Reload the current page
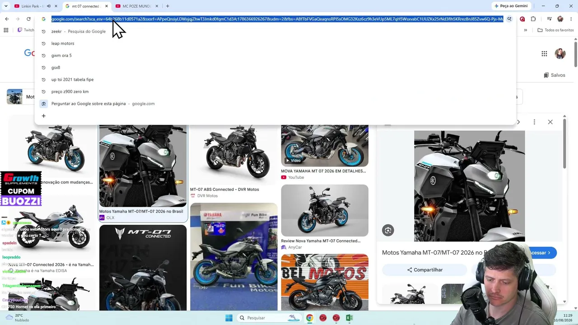The width and height of the screenshot is (578, 325). (28, 19)
